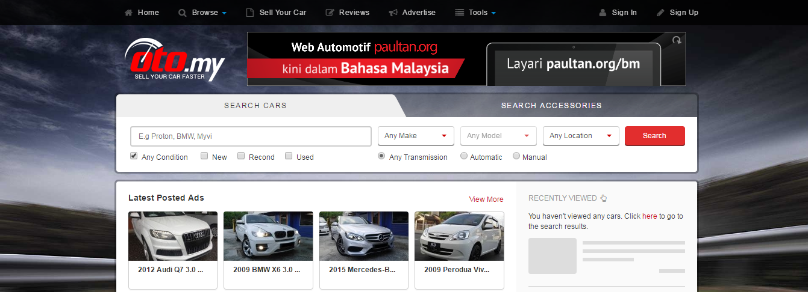808x292 pixels.
Task: Select the Any Transmission radio button
Action: (381, 156)
